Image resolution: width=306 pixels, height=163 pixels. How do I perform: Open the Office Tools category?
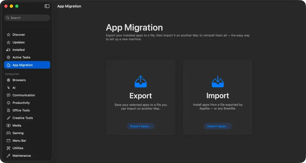27,110
